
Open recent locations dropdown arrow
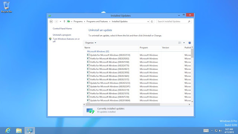60,22
